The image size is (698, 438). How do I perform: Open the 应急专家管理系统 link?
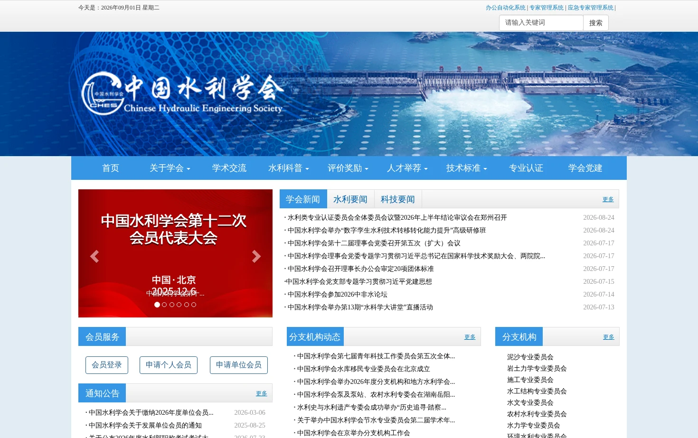(591, 8)
